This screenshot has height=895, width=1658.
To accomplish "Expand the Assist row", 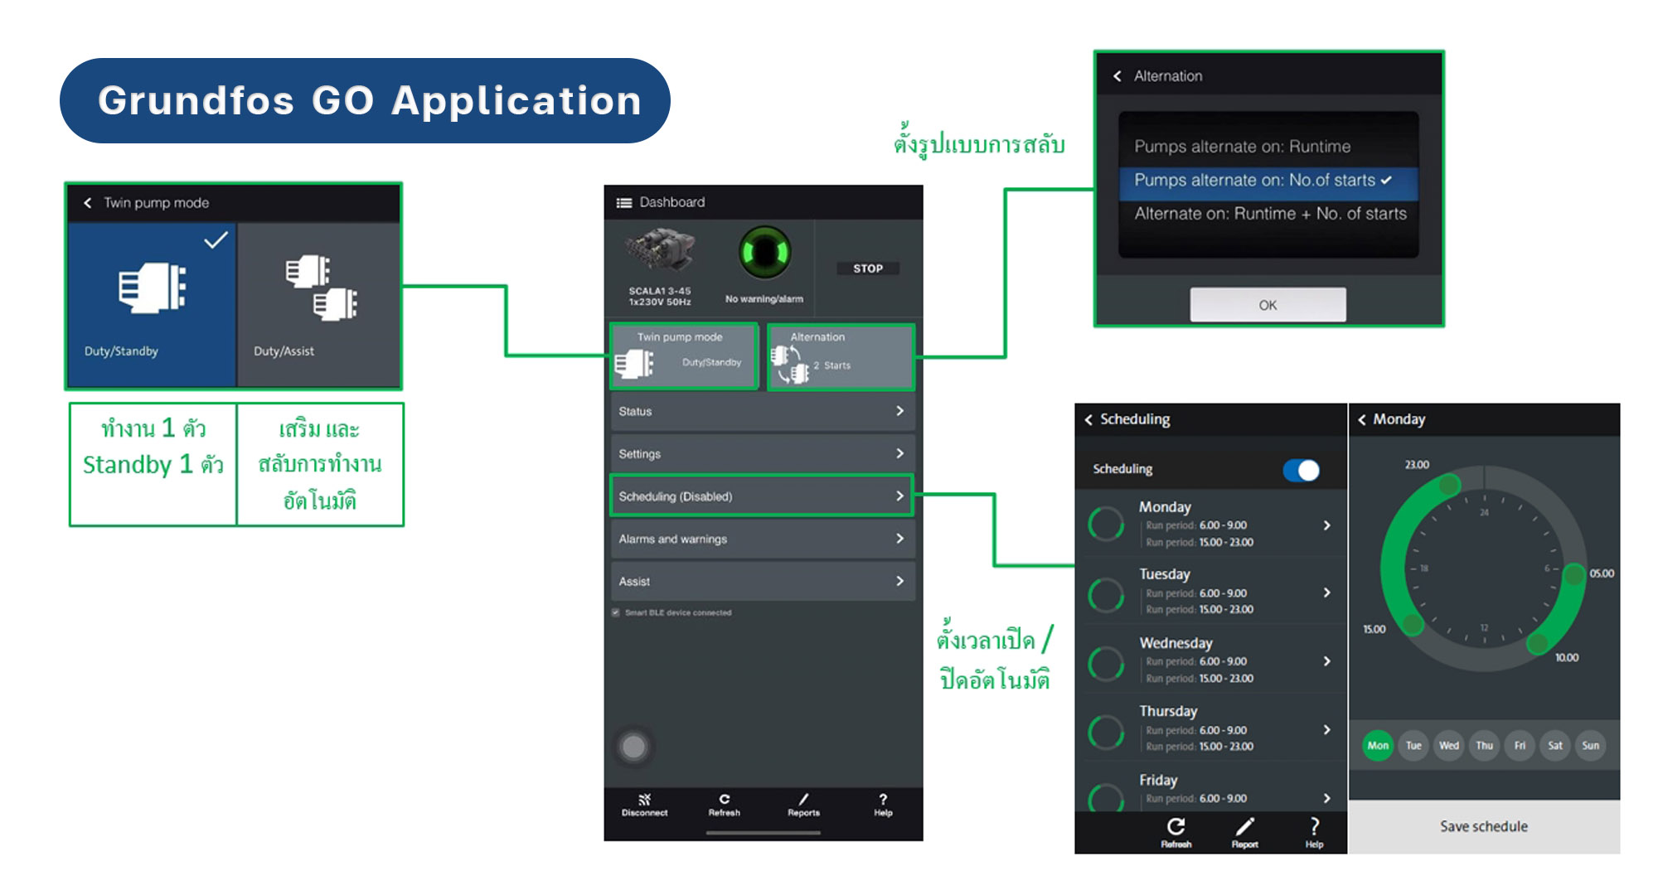I will 763,581.
